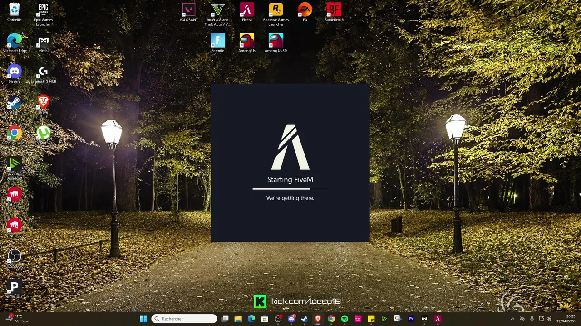The height and width of the screenshot is (326, 581).
Task: Open Microsoft Edge from the taskbar
Action: pyautogui.click(x=251, y=319)
